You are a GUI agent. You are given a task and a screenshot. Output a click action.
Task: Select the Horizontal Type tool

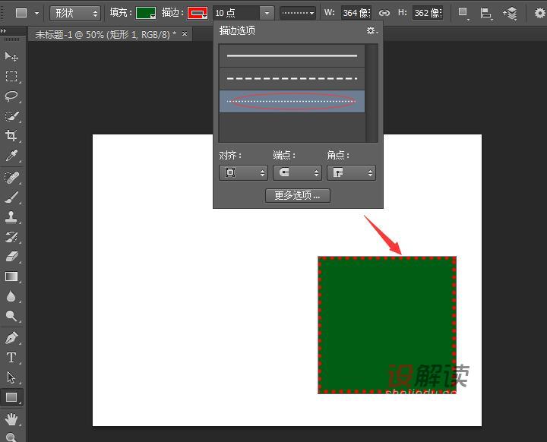click(11, 358)
